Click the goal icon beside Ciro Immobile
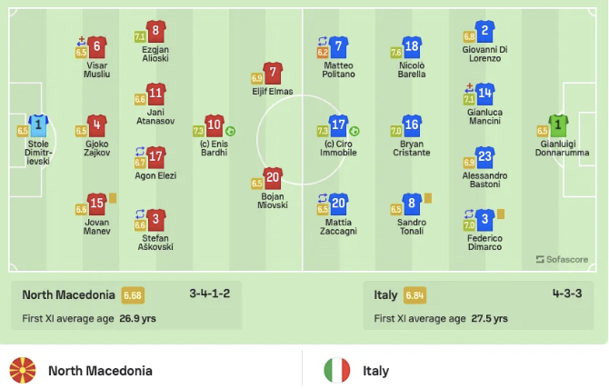This screenshot has height=389, width=609. (354, 131)
